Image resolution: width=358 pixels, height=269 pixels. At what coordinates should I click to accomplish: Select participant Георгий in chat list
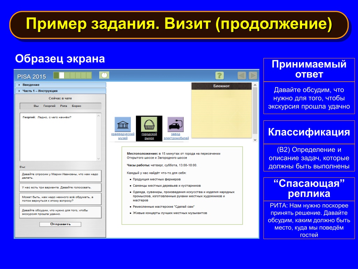click(x=50, y=106)
